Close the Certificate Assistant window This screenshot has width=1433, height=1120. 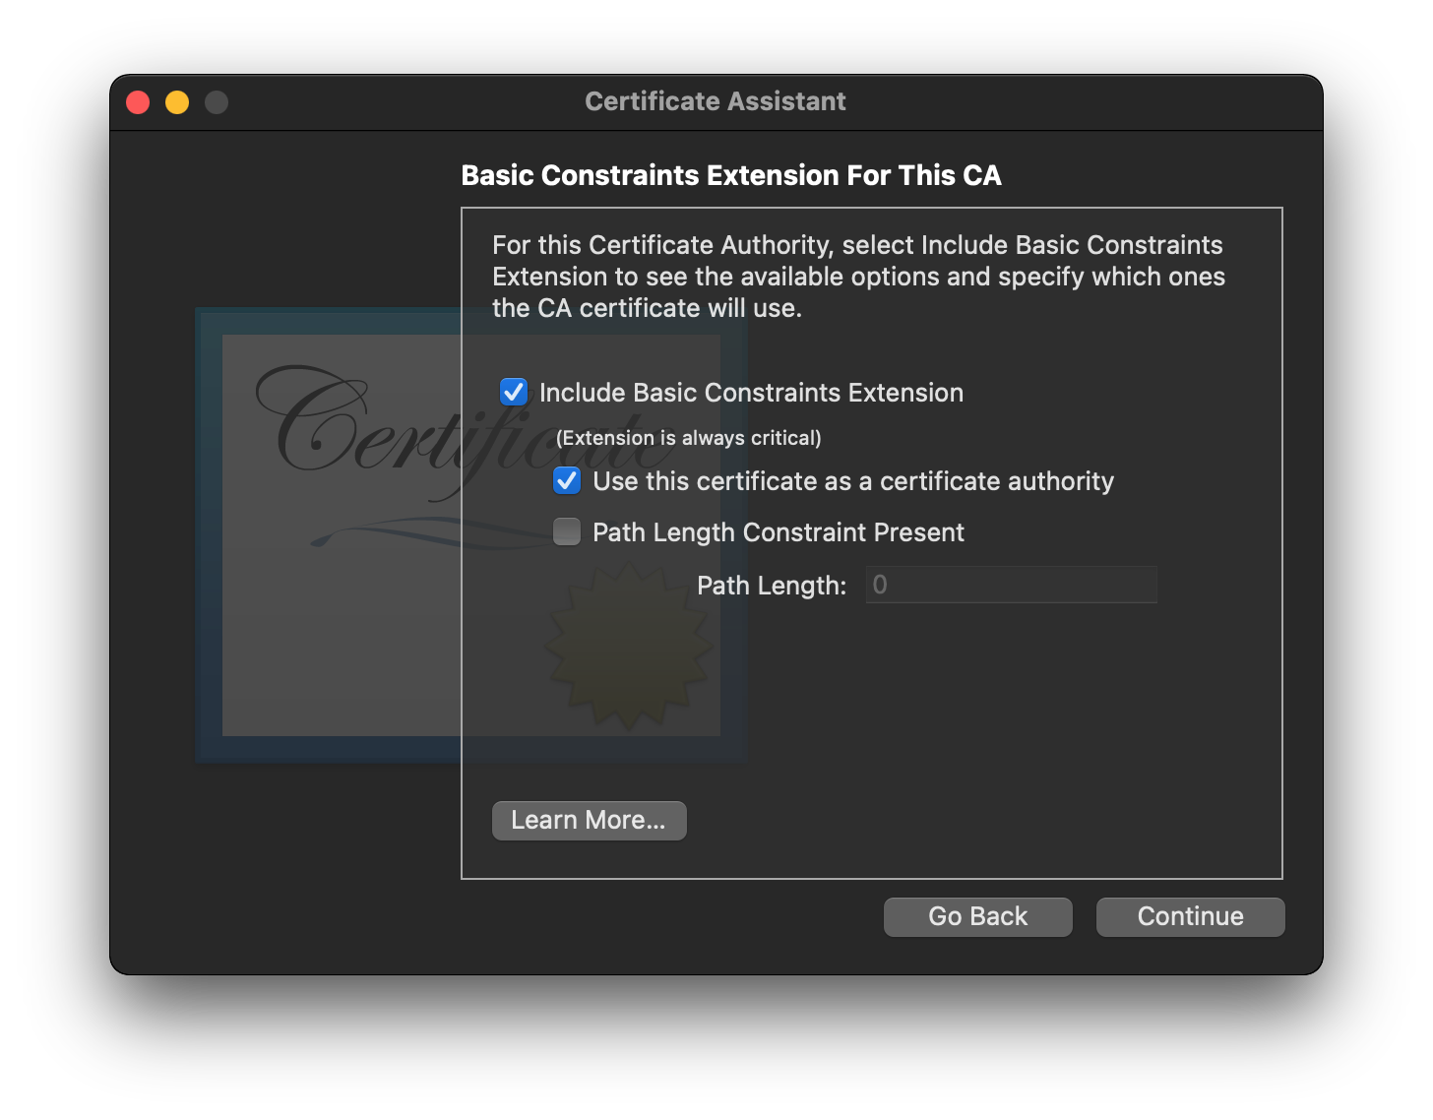tap(138, 102)
